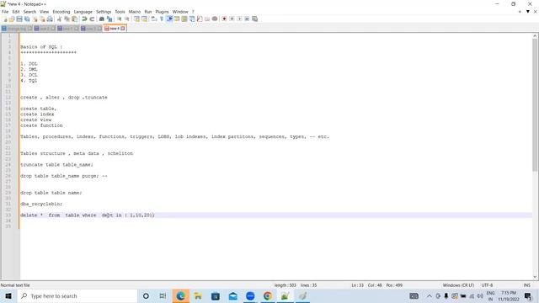This screenshot has width=539, height=303.
Task: Redo the last edit via toolbar
Action: pos(92,19)
